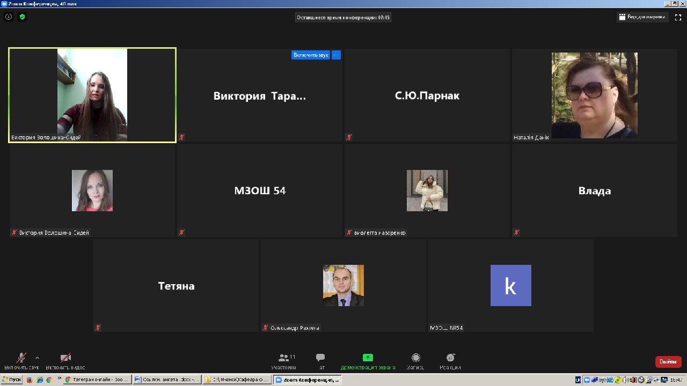Select Олександр participant tile with suit photo
The height and width of the screenshot is (386, 687).
[x=343, y=286]
